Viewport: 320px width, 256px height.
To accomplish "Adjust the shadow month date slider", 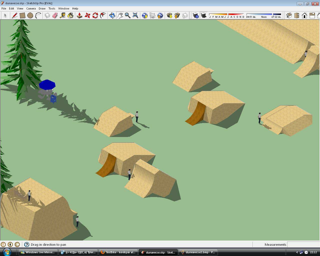I will coord(226,14).
